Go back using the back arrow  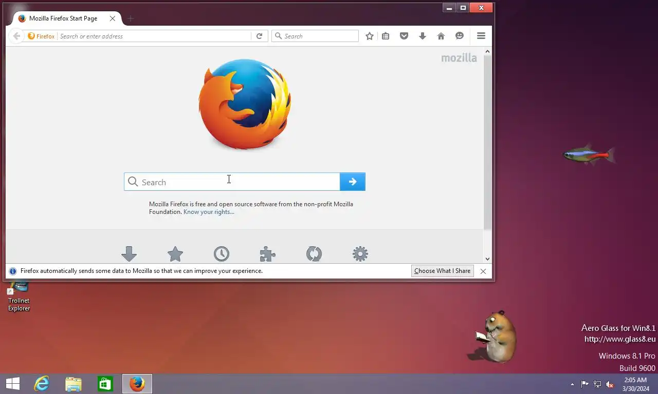pos(16,36)
